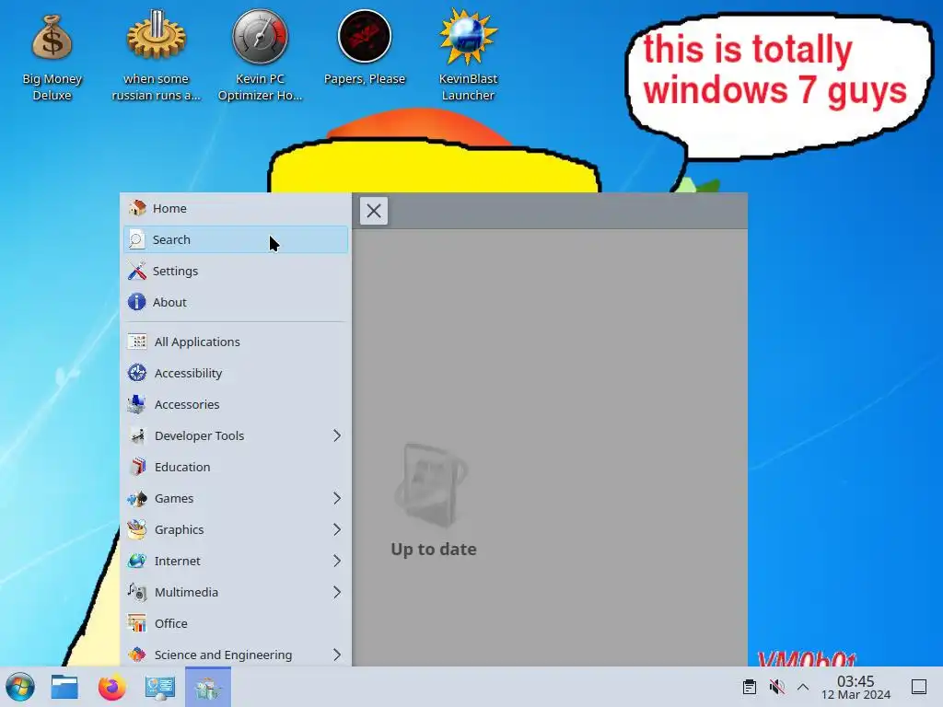Click the 'Up to date' status text
This screenshot has height=707, width=943.
coord(434,549)
